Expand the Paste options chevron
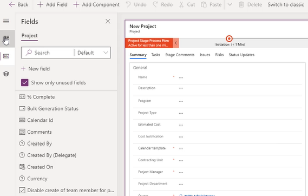308x196 pixels. point(230,4)
